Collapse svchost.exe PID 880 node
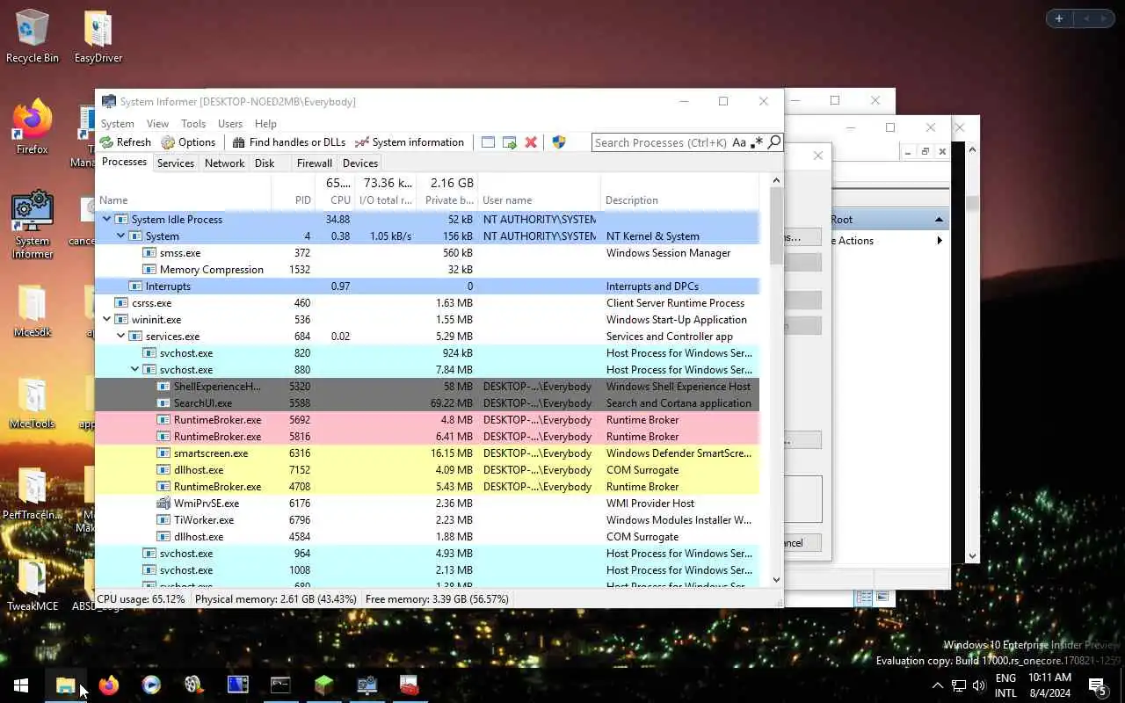Image resolution: width=1125 pixels, height=703 pixels. pyautogui.click(x=135, y=370)
